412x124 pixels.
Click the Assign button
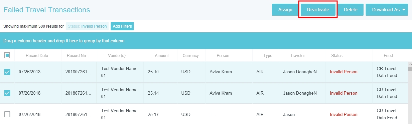(x=285, y=10)
